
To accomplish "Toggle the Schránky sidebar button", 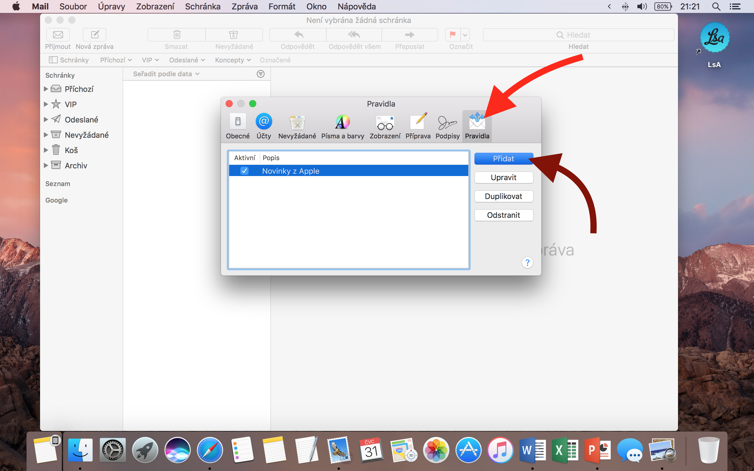I will 69,60.
